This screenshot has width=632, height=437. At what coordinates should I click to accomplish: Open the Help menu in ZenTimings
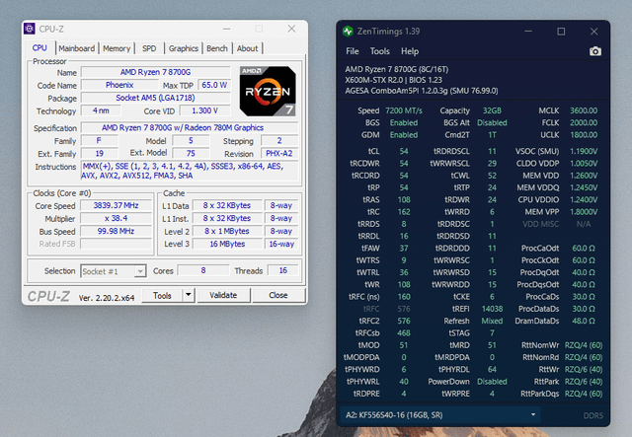tap(410, 51)
